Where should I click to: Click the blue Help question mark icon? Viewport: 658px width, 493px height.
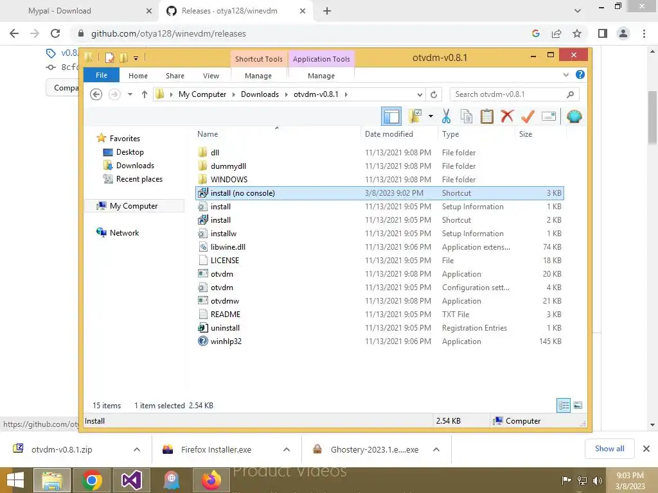pos(580,74)
